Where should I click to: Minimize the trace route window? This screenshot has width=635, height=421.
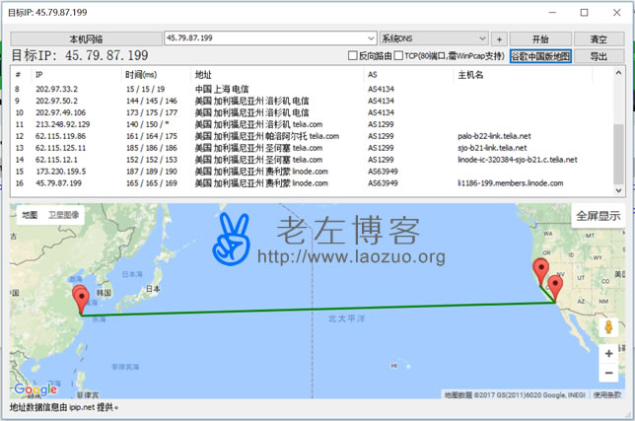tap(552, 13)
